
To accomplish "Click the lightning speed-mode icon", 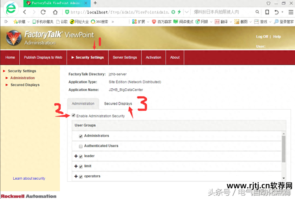I will (179, 12).
